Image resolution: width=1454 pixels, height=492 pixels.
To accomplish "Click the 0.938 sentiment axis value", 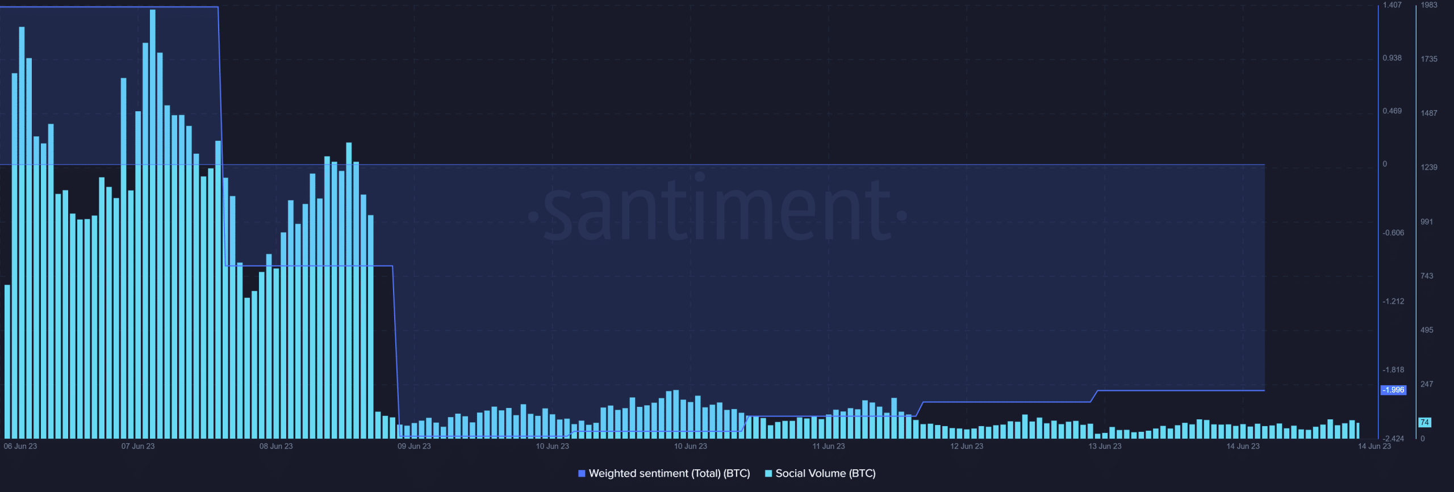I will tap(1392, 58).
